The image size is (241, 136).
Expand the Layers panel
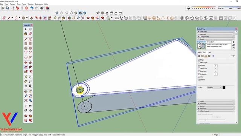pos(216,101)
